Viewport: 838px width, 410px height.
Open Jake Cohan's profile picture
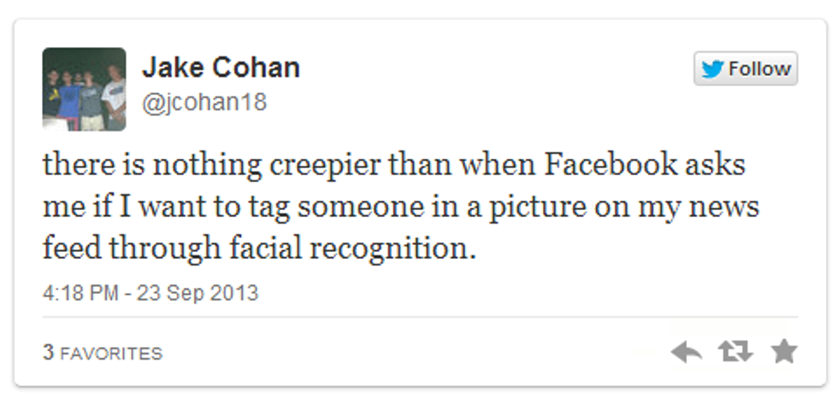point(84,89)
